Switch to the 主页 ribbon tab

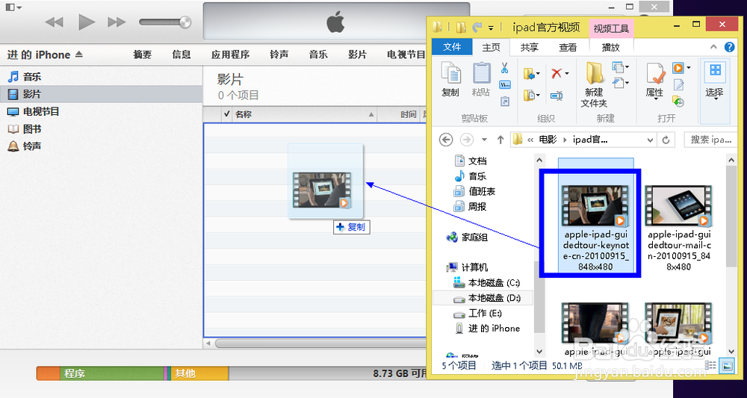[x=492, y=47]
